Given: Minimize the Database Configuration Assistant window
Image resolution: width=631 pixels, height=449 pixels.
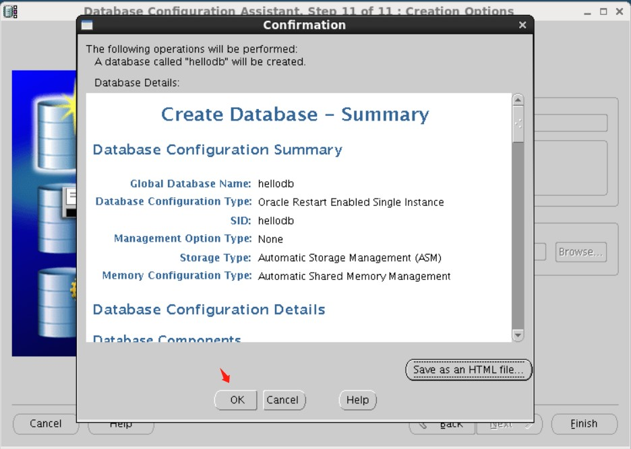Looking at the screenshot, I should click(x=588, y=12).
